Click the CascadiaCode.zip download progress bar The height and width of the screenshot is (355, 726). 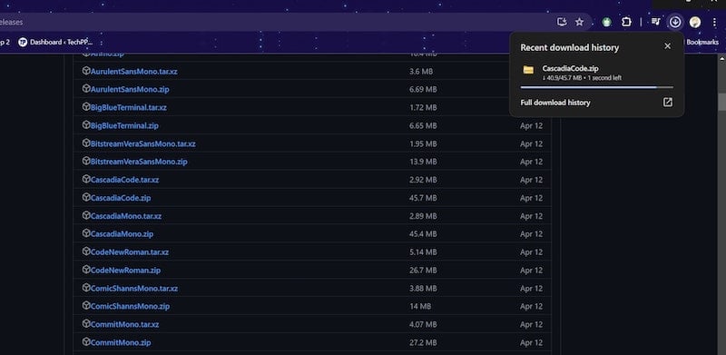click(x=596, y=87)
